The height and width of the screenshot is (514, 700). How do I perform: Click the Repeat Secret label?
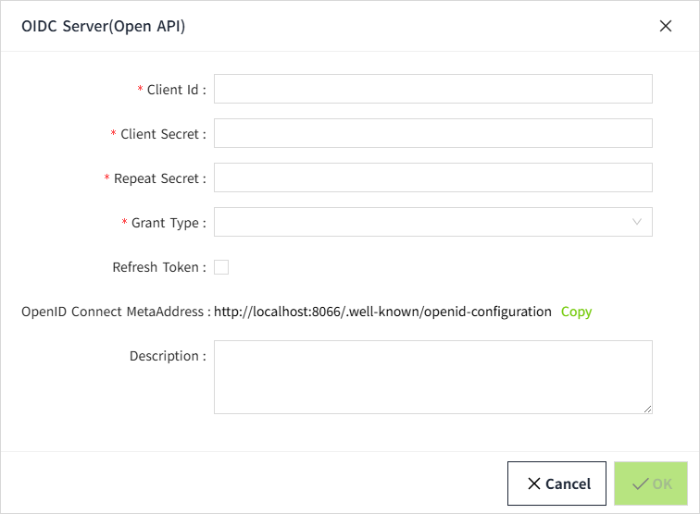click(x=156, y=178)
